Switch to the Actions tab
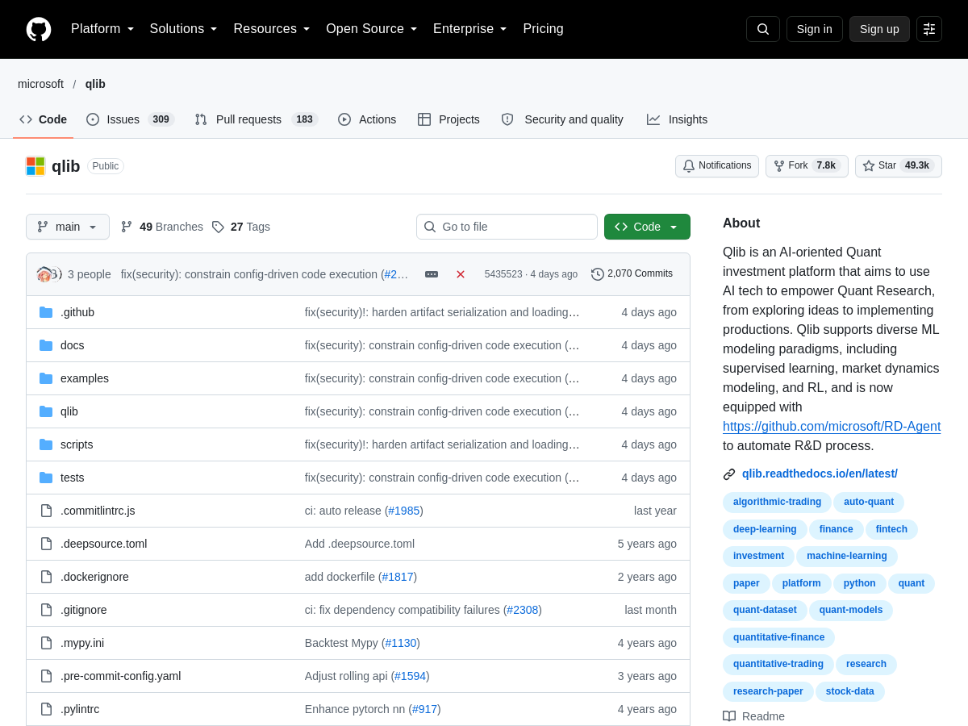Screen dimensions: 968x726 point(367,119)
